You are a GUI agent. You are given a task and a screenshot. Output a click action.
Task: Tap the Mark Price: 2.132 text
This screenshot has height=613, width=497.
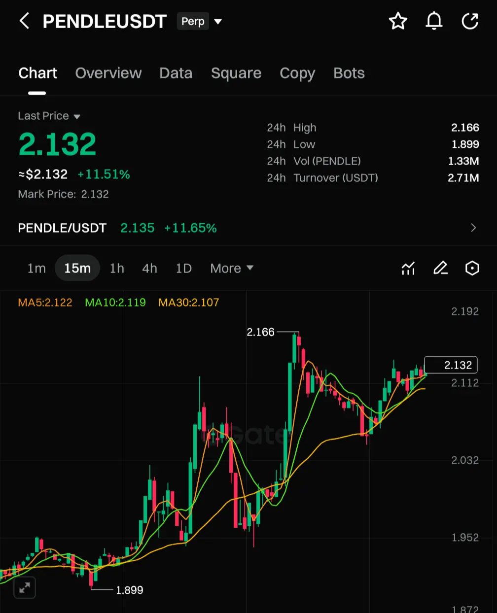tap(63, 194)
